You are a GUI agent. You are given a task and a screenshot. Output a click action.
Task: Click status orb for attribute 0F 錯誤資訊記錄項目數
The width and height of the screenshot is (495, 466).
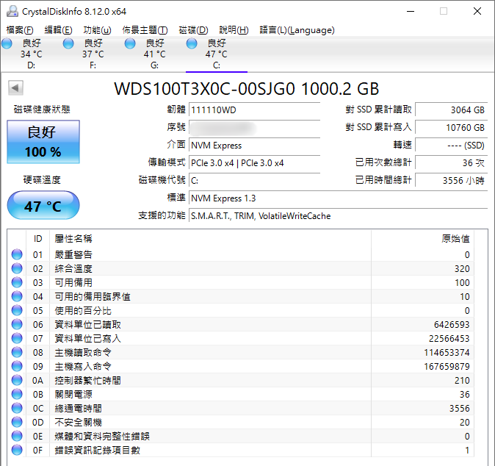point(17,450)
